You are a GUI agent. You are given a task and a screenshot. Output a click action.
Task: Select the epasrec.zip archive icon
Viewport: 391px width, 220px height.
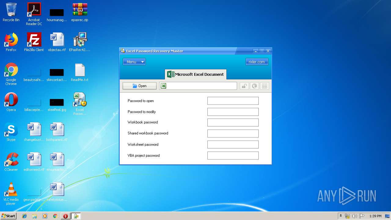point(80,13)
